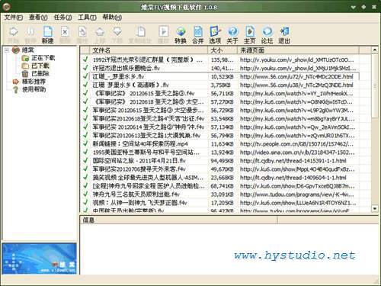Click the 退出 (Exit) toolbar icon
The height and width of the screenshot is (286, 381).
click(x=284, y=34)
